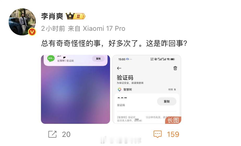Tap the repost share icon

coord(52,134)
